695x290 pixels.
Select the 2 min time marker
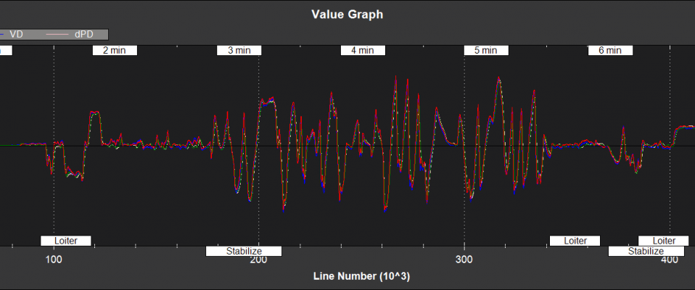pos(115,51)
